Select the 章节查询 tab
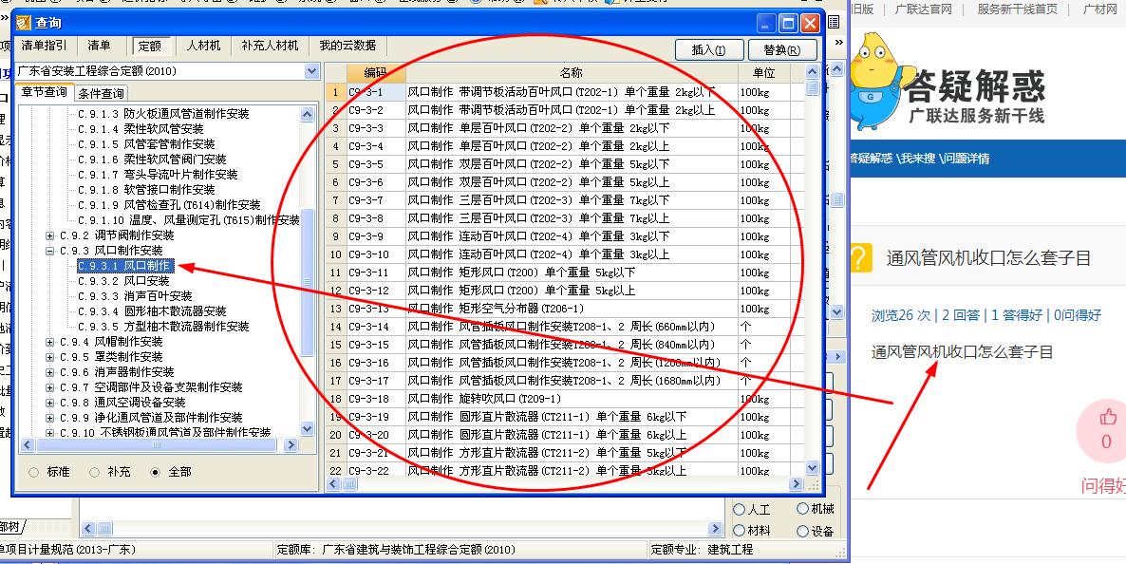1126x564 pixels. point(44,92)
